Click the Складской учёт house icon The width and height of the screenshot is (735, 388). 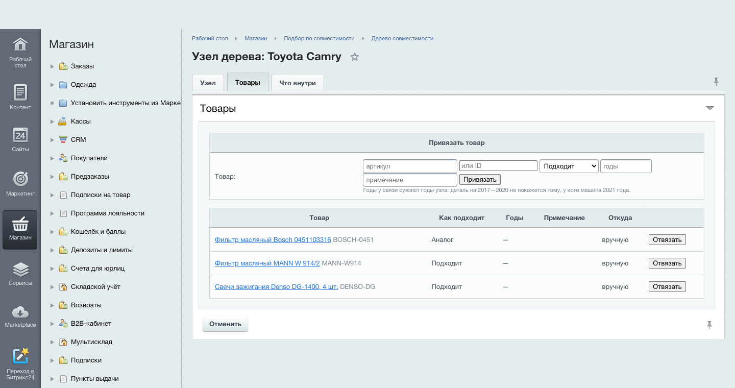pyautogui.click(x=63, y=287)
